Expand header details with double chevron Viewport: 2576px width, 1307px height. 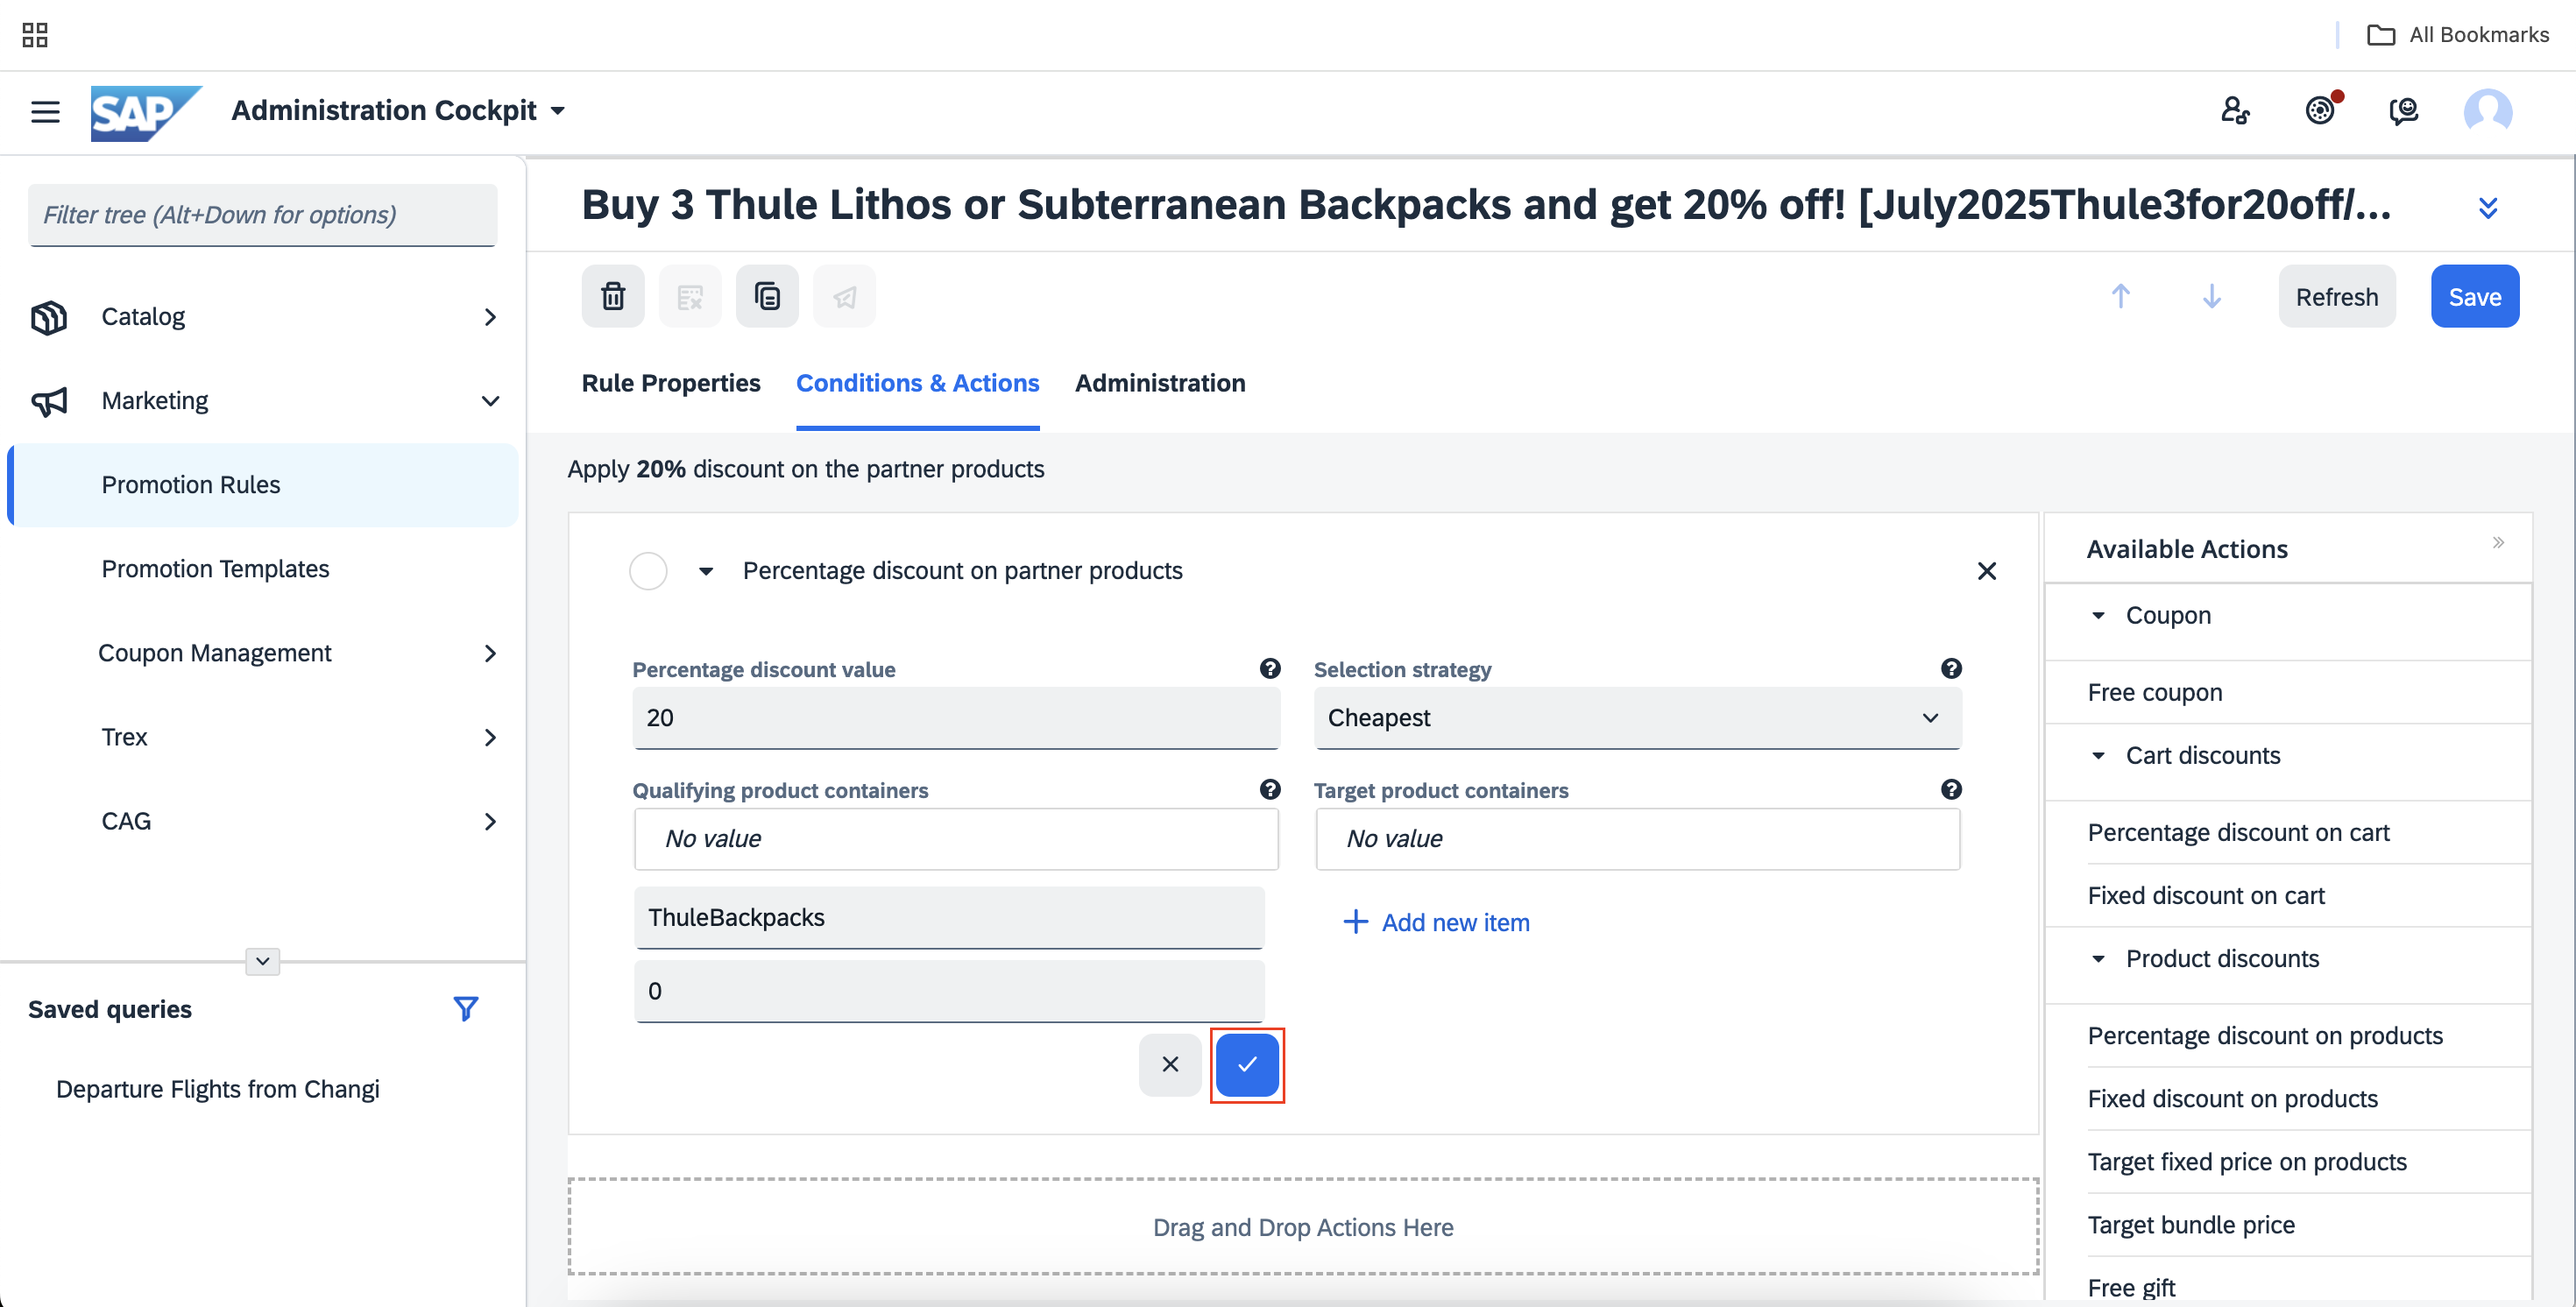pos(2488,207)
